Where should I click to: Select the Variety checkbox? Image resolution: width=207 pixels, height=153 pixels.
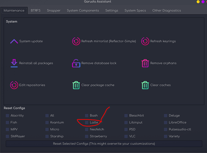(166, 136)
